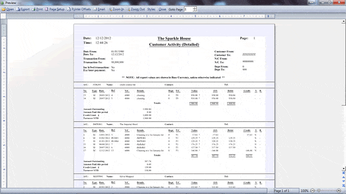Click the zoom slider handle
The image size is (346, 194).
(319, 190)
